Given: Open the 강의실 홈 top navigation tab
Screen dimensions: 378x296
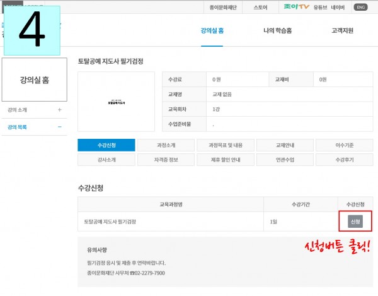Looking at the screenshot, I should 212,31.
